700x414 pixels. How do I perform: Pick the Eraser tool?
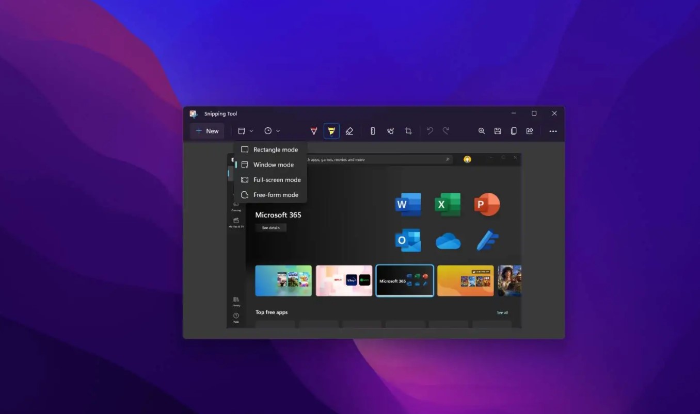[349, 130]
